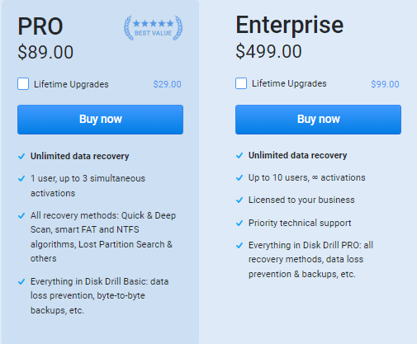
Task: Click checkmark beside 1 user, up to 3 activations
Action: 21,179
